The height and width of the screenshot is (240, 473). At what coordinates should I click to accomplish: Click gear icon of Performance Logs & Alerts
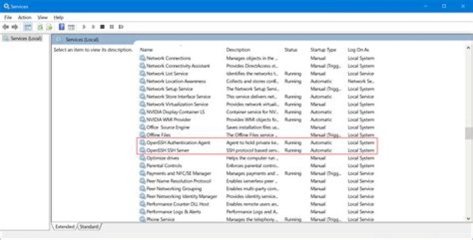tap(143, 211)
